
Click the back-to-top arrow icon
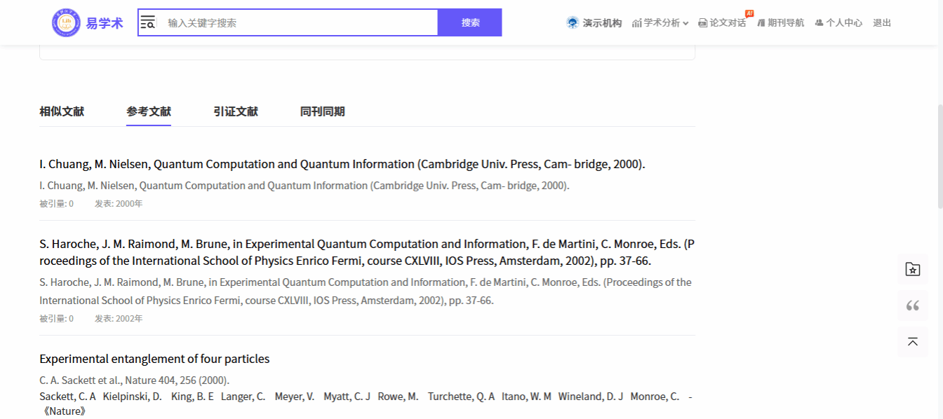912,342
